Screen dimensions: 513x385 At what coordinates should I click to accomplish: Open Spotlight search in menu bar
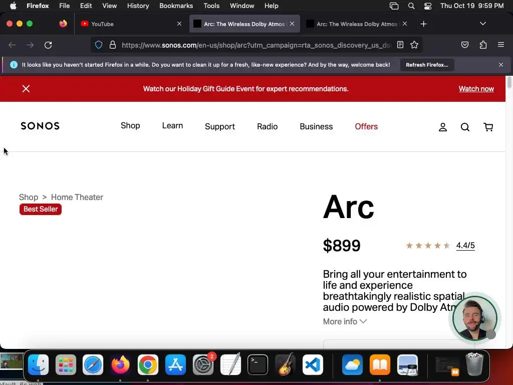[x=411, y=6]
